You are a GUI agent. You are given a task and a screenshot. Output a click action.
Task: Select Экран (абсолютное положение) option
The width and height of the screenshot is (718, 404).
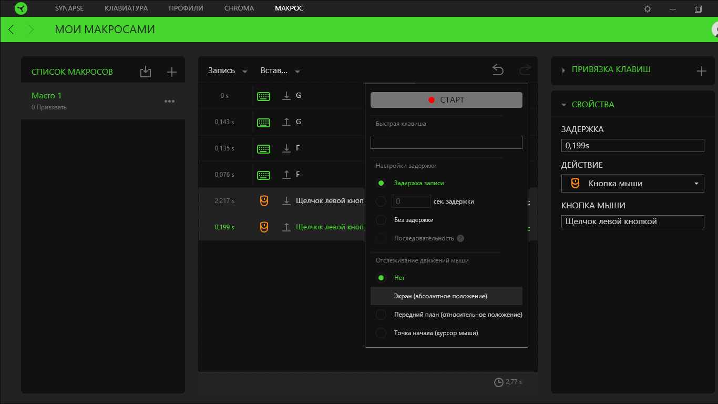click(446, 296)
